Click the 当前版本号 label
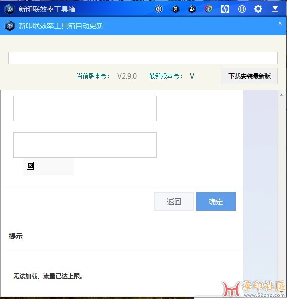287x299 pixels. coord(93,76)
